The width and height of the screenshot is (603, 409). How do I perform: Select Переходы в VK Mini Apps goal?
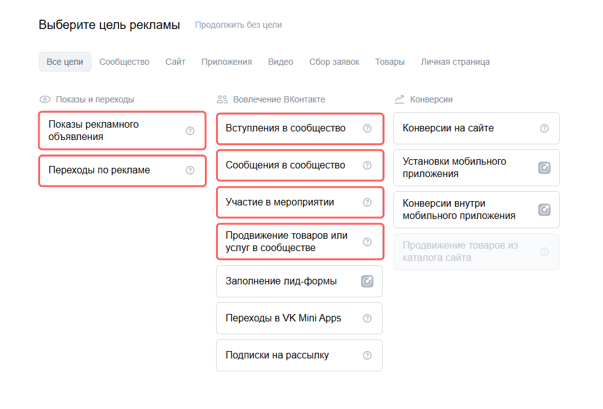(299, 318)
